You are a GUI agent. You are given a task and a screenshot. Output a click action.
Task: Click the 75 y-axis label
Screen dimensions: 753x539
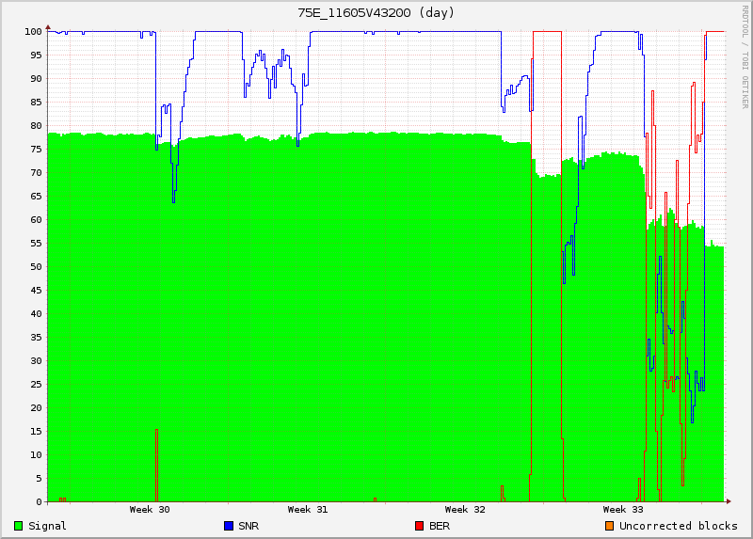(36, 150)
